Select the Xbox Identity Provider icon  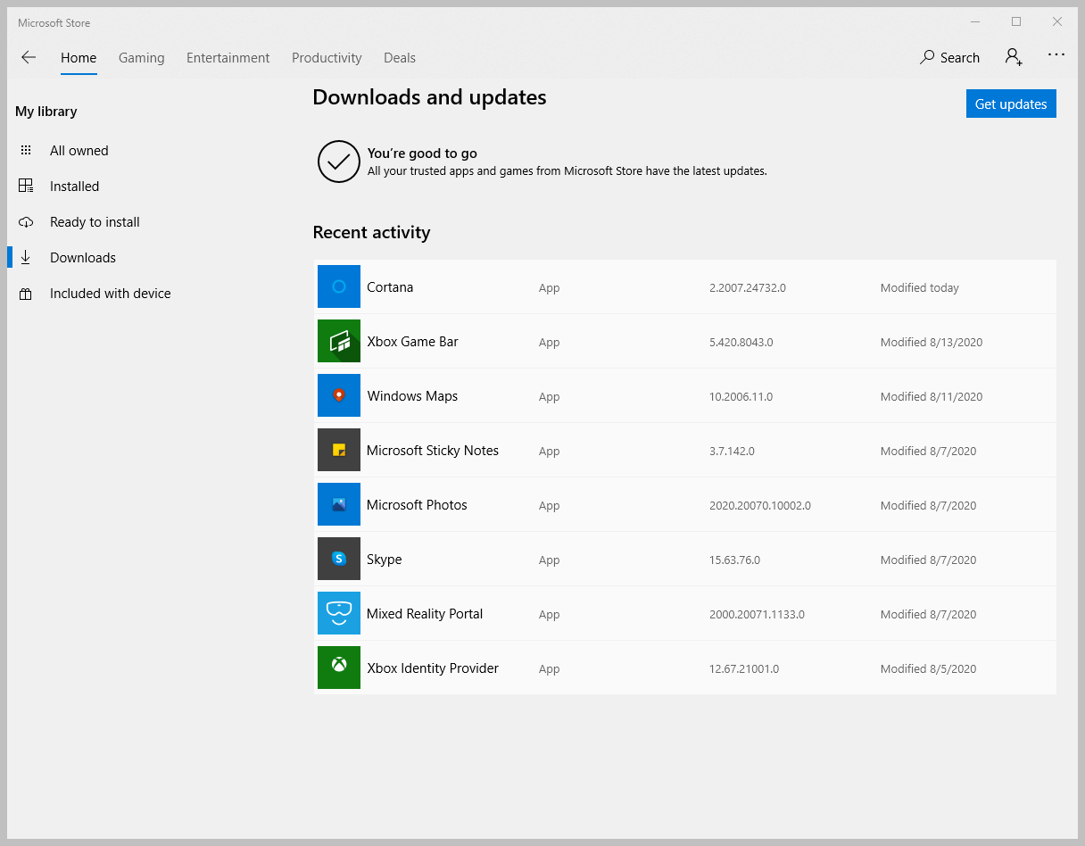339,668
